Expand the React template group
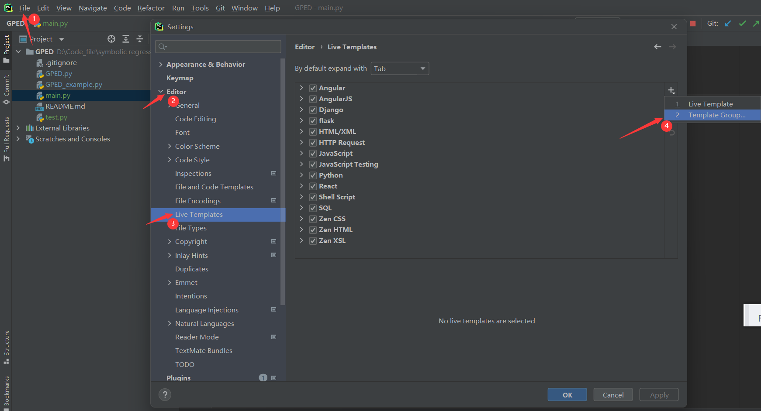Viewport: 761px width, 411px height. [x=301, y=186]
